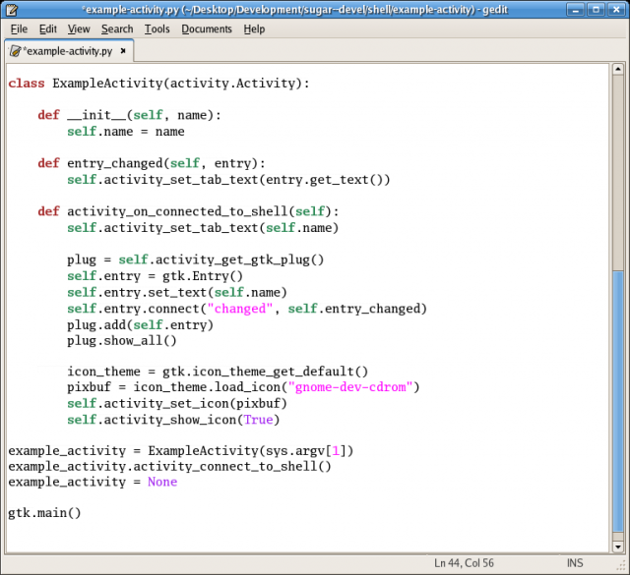The height and width of the screenshot is (575, 630).
Task: Open the Help menu
Action: pyautogui.click(x=254, y=29)
